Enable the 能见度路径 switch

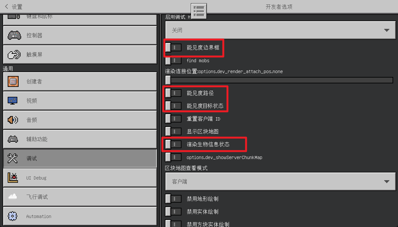pyautogui.click(x=173, y=93)
